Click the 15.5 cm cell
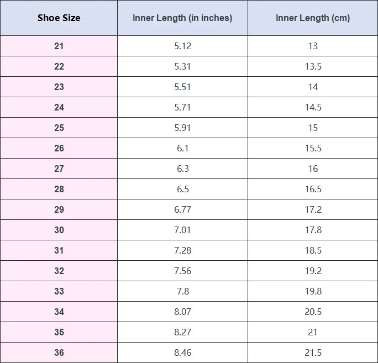This screenshot has width=378, height=363. click(313, 148)
